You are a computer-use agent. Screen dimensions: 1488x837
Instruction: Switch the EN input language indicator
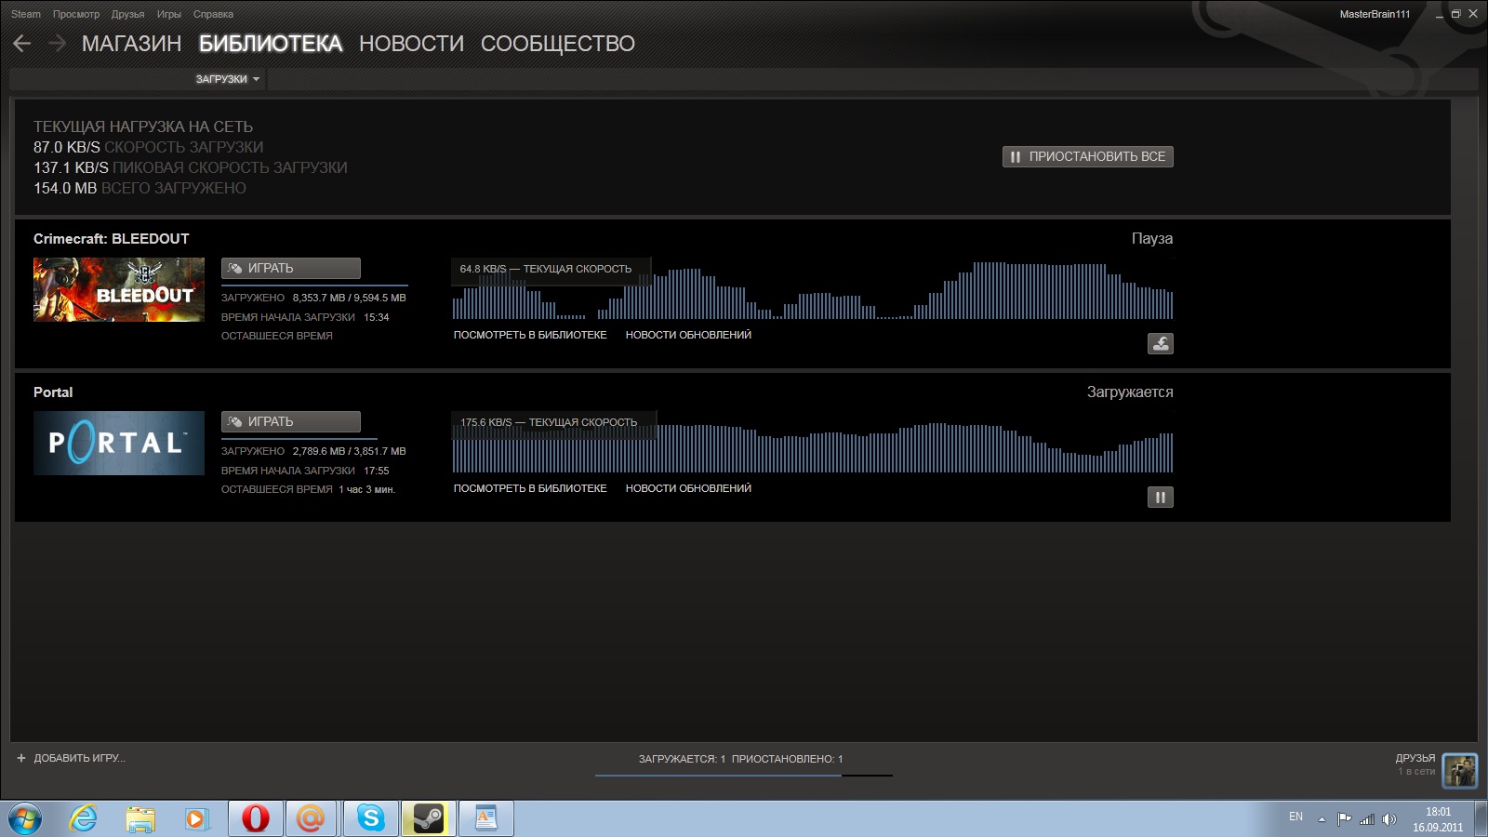coord(1295,817)
